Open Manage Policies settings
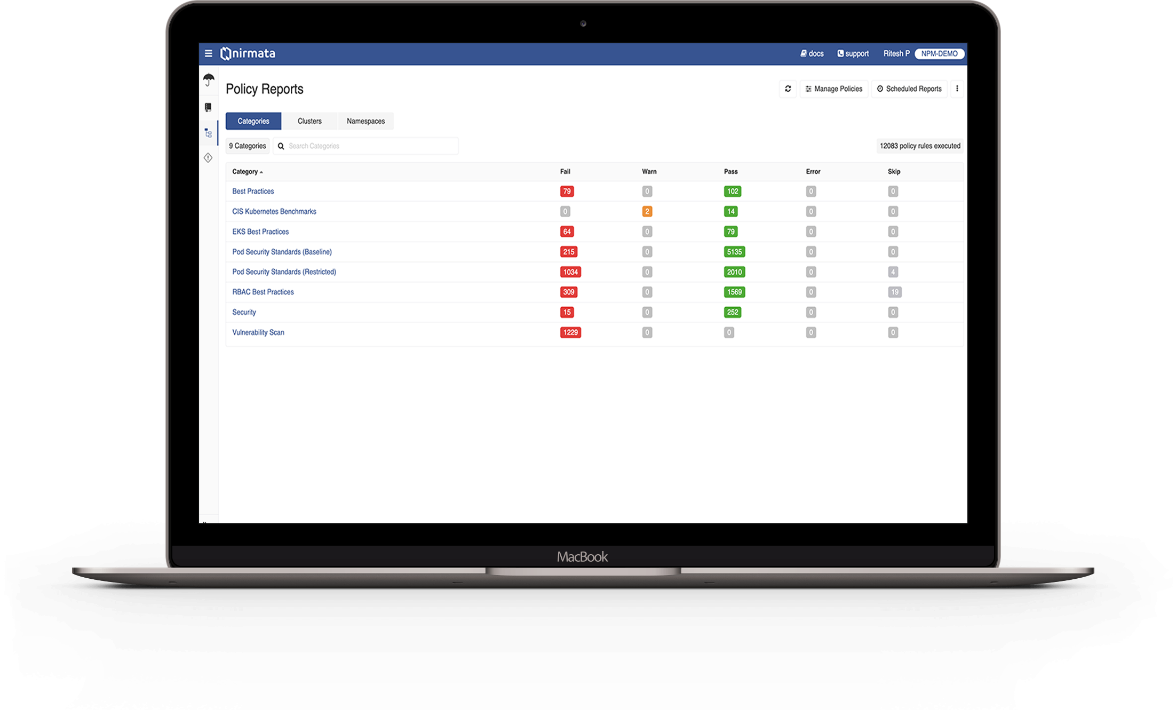The width and height of the screenshot is (1176, 710). [833, 88]
